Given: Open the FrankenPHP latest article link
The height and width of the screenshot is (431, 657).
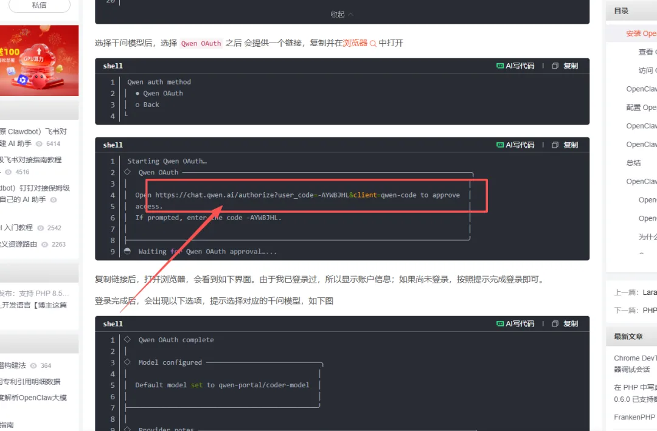Looking at the screenshot, I should (634, 417).
